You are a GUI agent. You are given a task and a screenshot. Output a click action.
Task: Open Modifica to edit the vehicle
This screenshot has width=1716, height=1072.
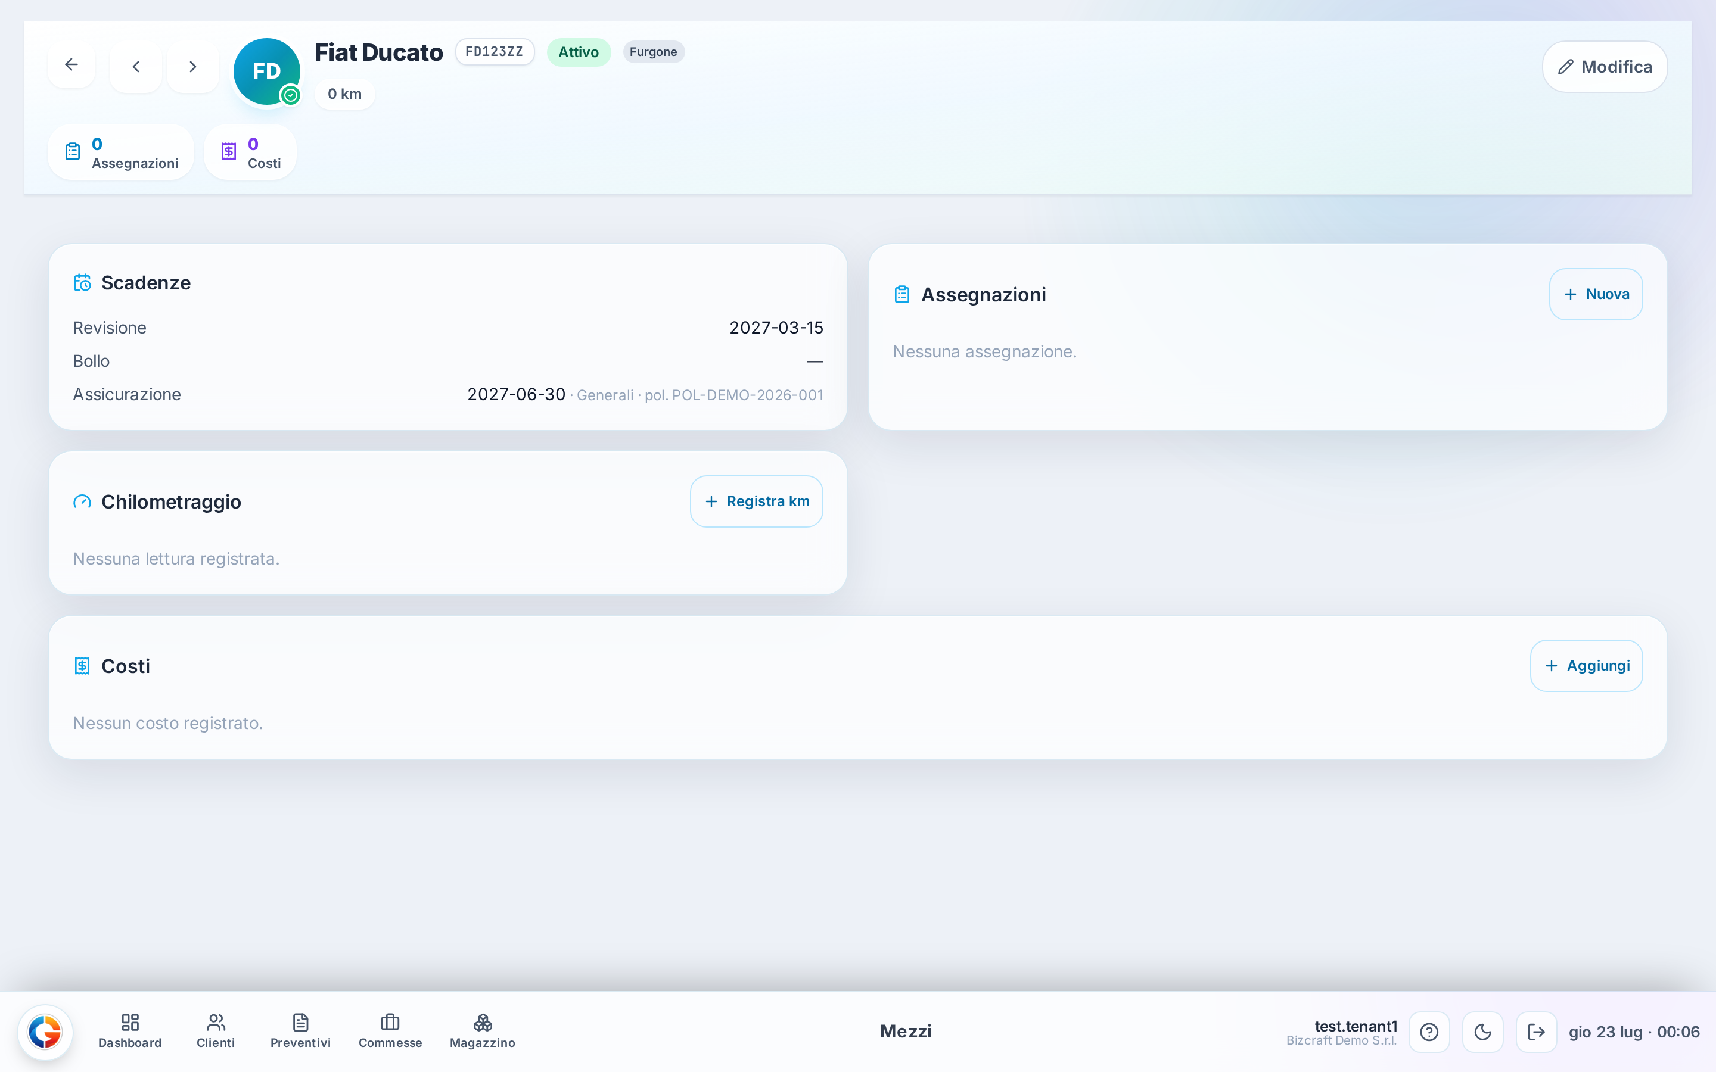tap(1605, 67)
